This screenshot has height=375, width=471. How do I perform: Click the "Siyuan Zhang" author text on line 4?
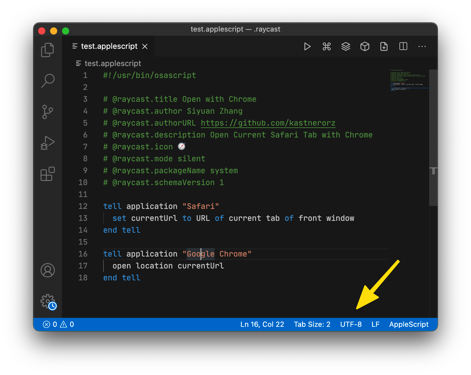(x=215, y=111)
